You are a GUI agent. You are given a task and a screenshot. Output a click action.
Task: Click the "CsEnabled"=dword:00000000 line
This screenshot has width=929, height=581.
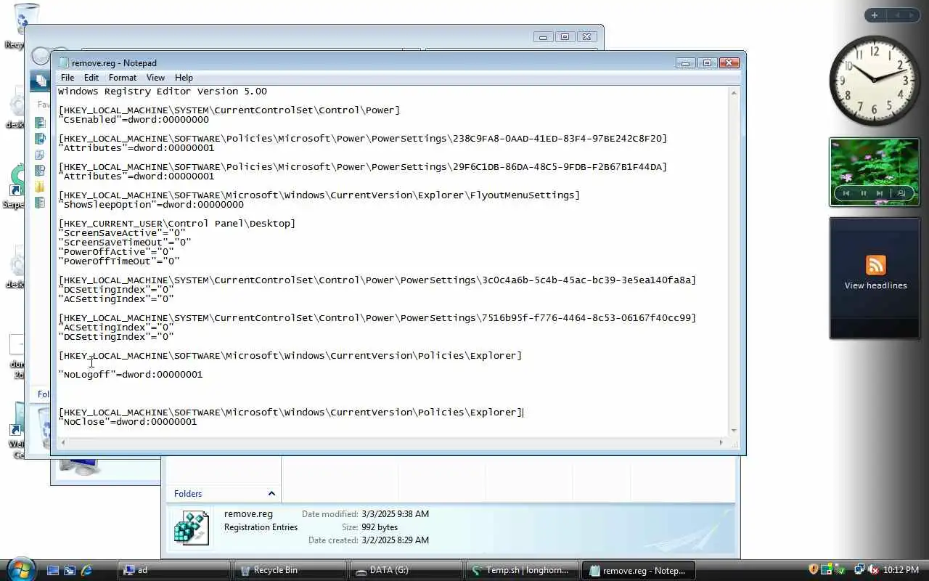click(x=134, y=120)
